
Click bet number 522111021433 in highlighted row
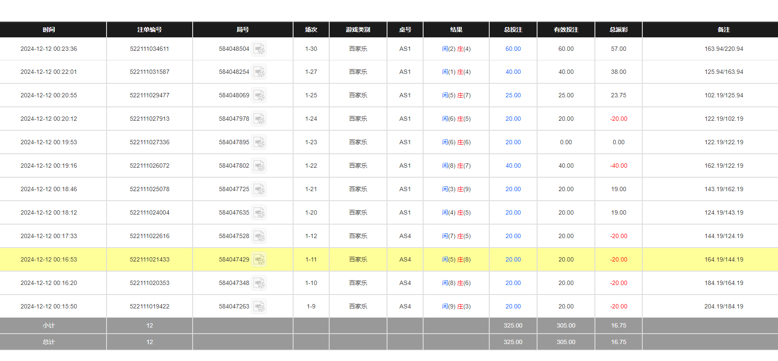[x=149, y=260]
